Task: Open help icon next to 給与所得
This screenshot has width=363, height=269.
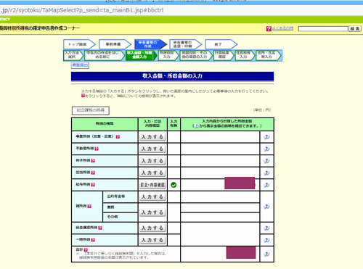Action: 93,185
